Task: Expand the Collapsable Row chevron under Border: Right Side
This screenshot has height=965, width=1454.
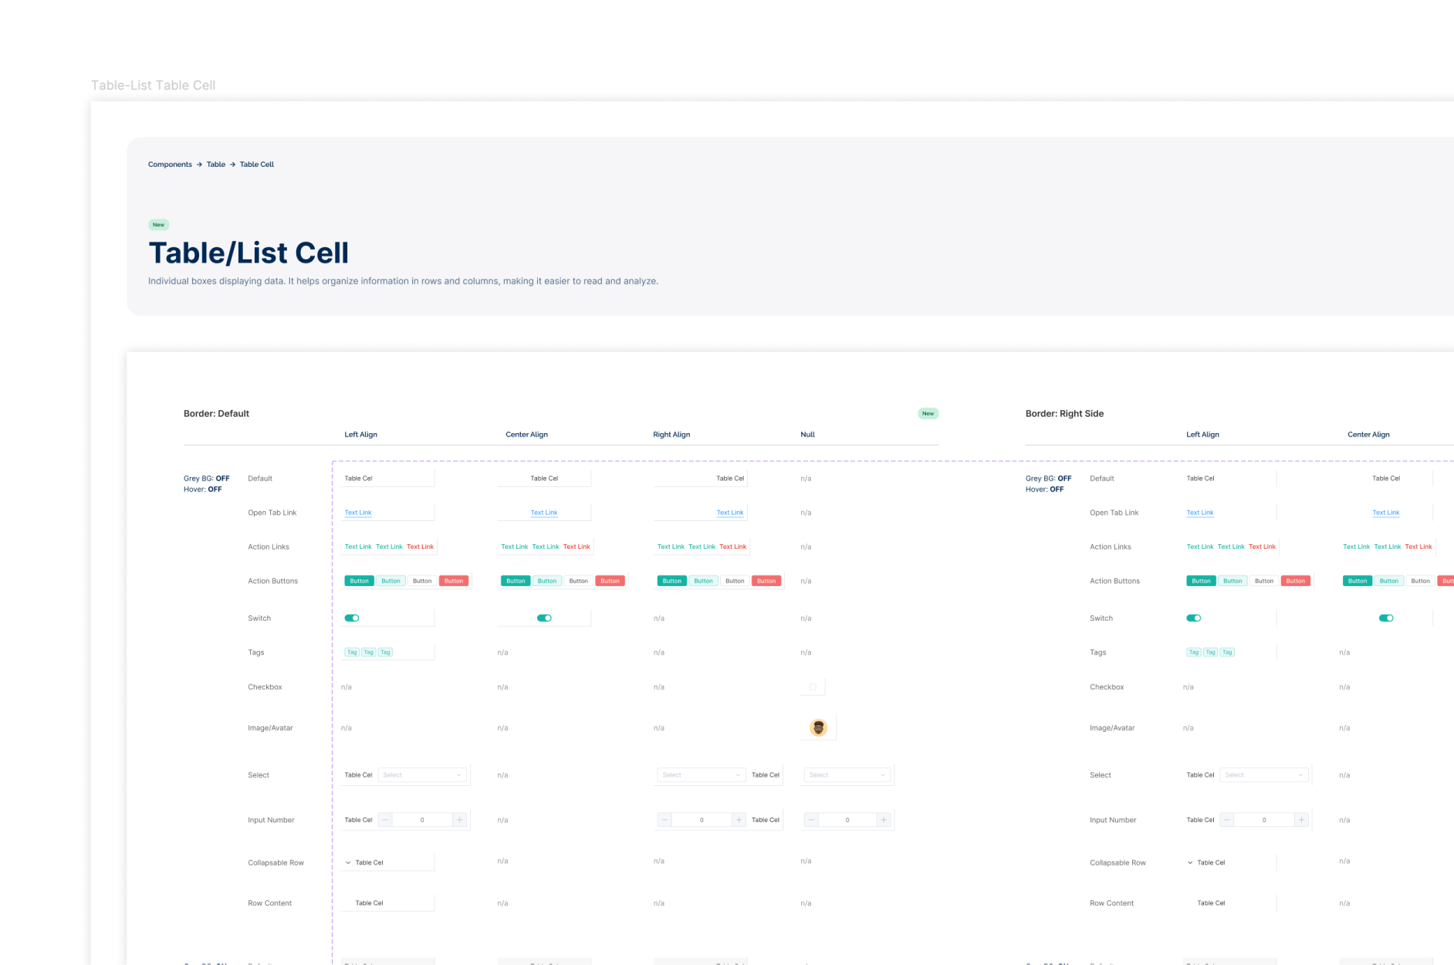Action: coord(1190,863)
